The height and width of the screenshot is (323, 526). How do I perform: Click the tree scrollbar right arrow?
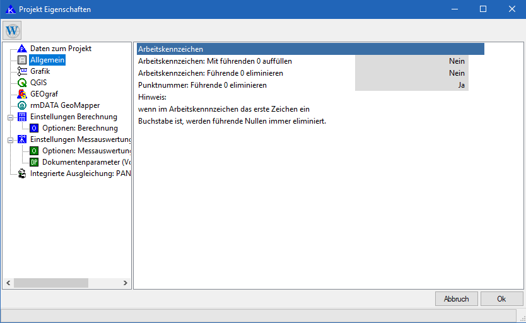(125, 283)
